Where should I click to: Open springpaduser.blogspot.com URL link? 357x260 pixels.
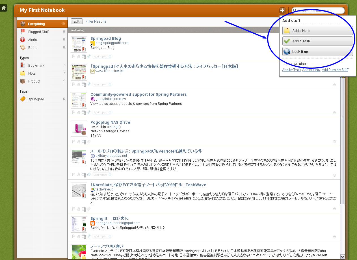(118, 223)
